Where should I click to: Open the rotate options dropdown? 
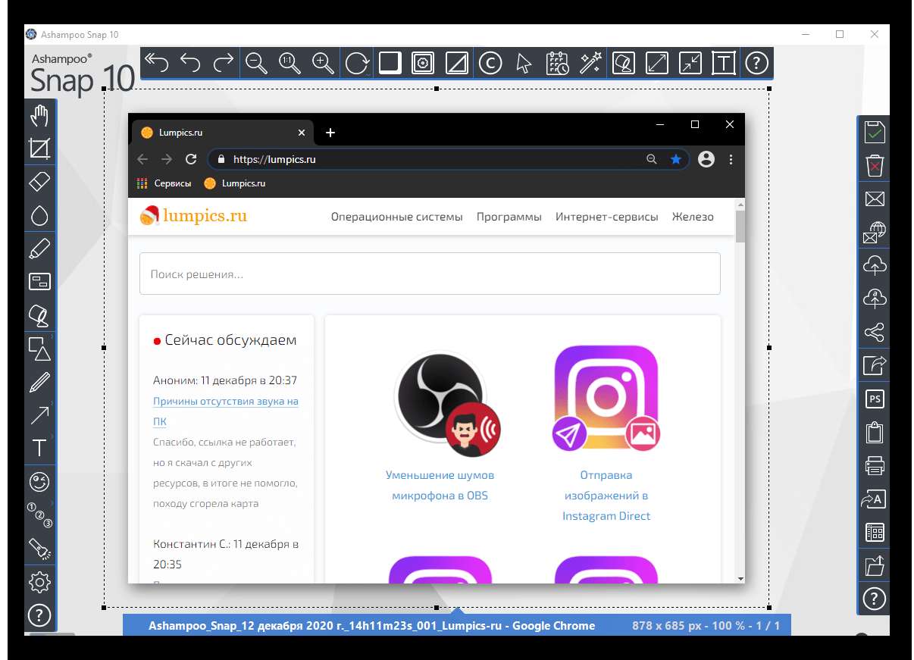(368, 74)
